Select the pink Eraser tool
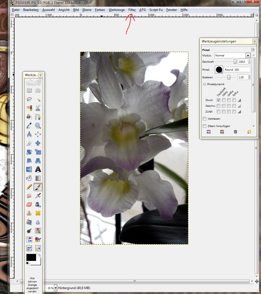This screenshot has height=294, width=261. [29, 204]
